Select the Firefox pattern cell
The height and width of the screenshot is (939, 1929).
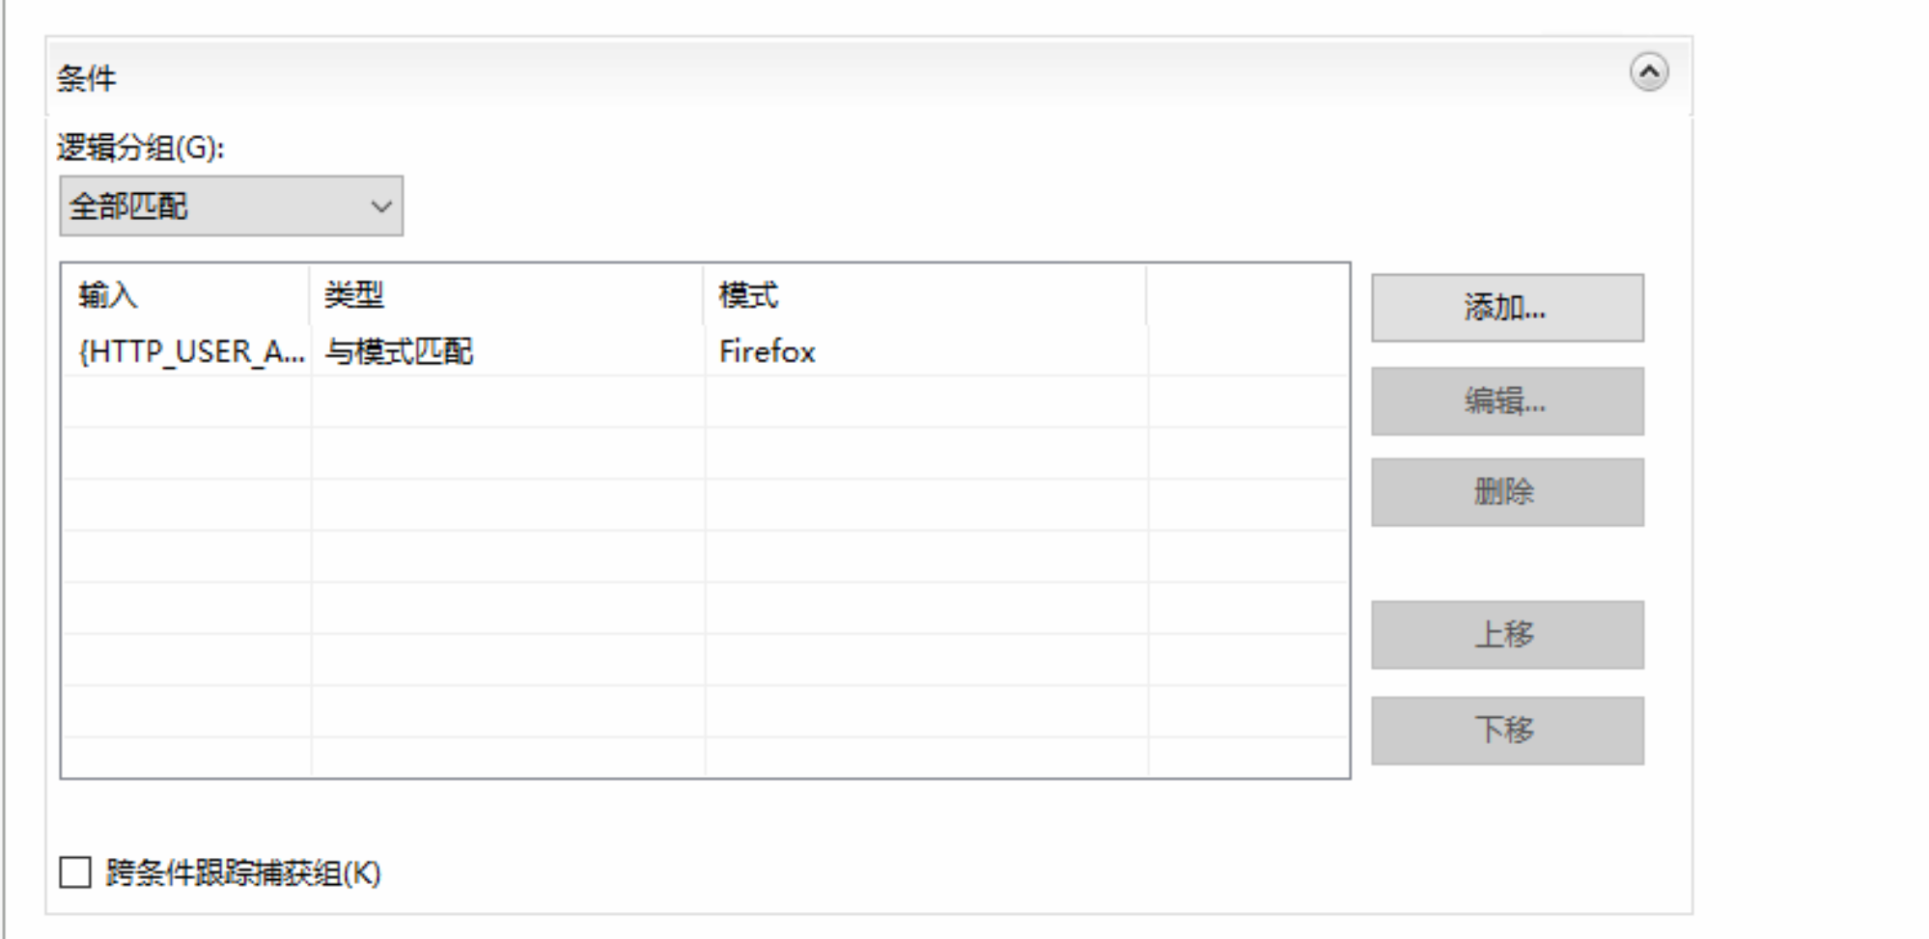pos(768,351)
